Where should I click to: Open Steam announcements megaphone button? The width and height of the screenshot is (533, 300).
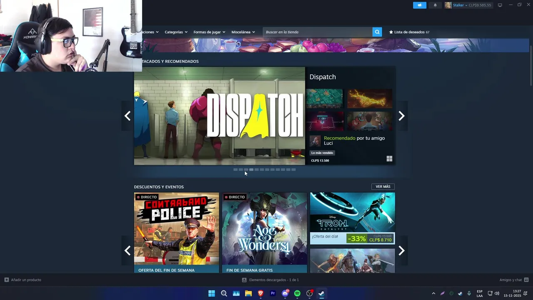coord(419,5)
